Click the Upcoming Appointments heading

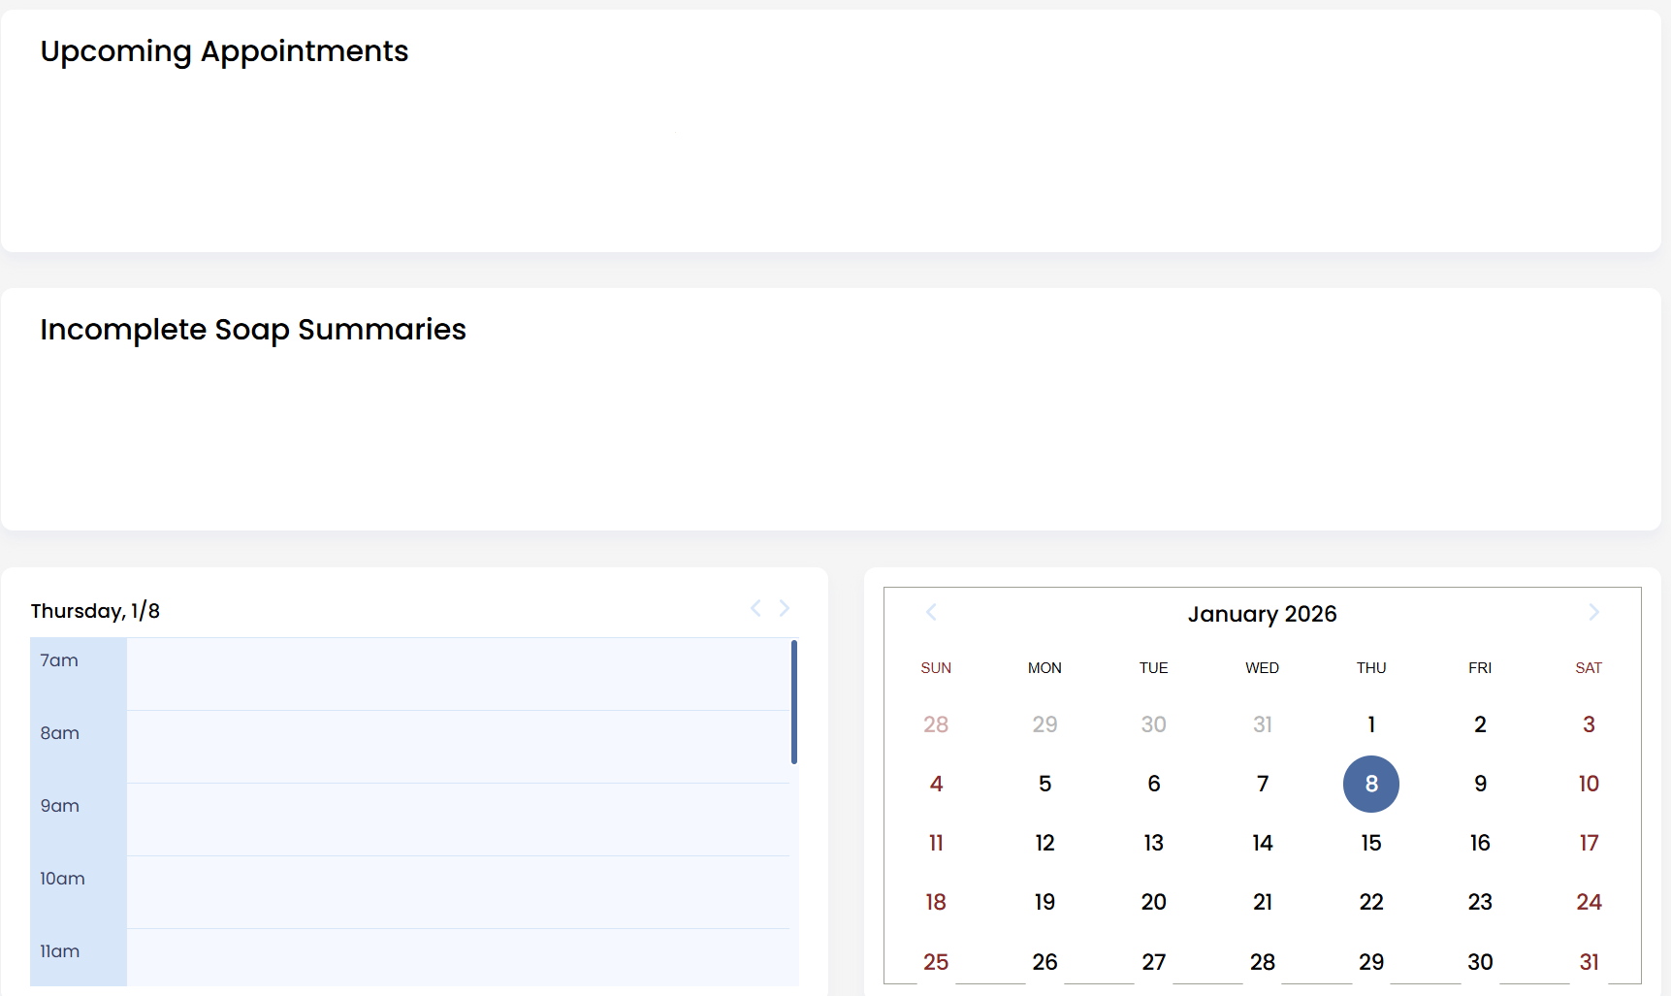click(x=224, y=51)
